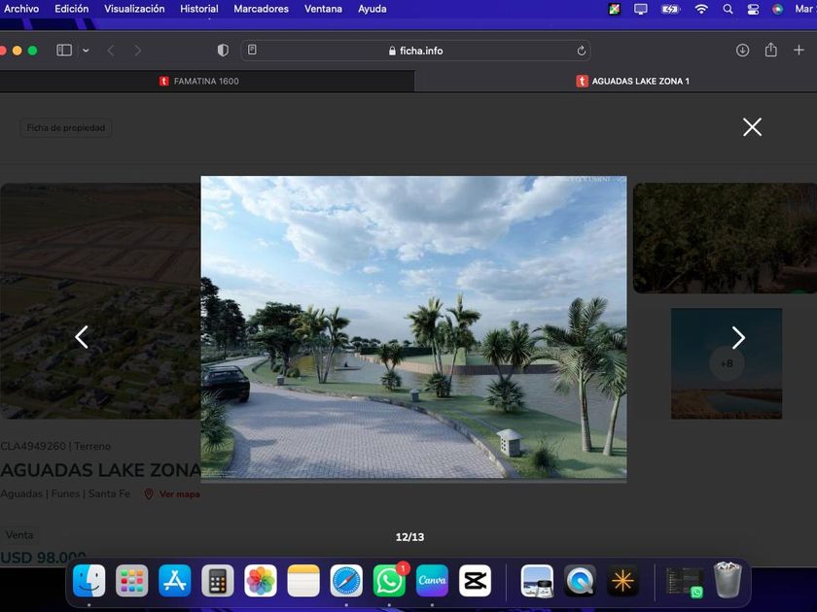Expand the tab group dropdown arrow
The height and width of the screenshot is (612, 817).
(86, 51)
